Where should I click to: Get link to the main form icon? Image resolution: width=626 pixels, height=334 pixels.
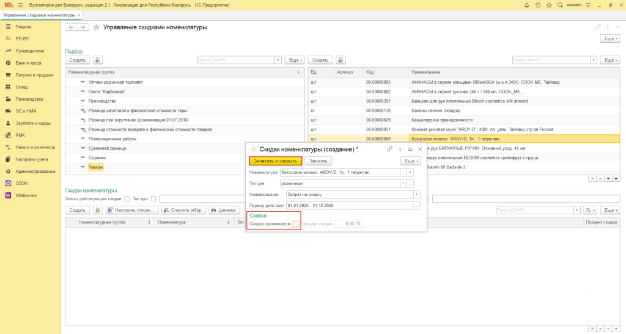coord(598,27)
